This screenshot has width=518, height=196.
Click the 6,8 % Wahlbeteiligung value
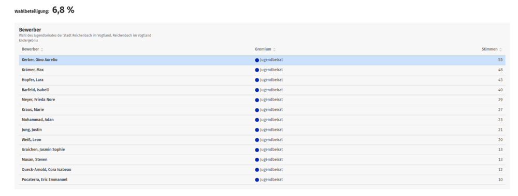point(63,10)
